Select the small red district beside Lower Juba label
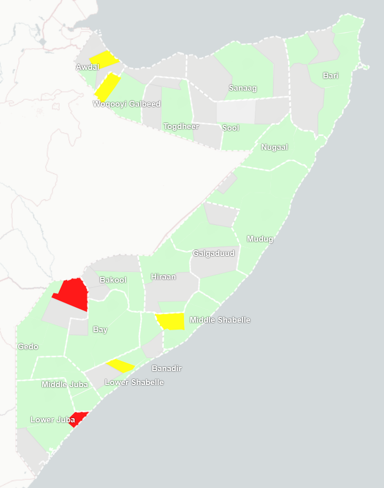This screenshot has height=488, width=384. [x=78, y=418]
